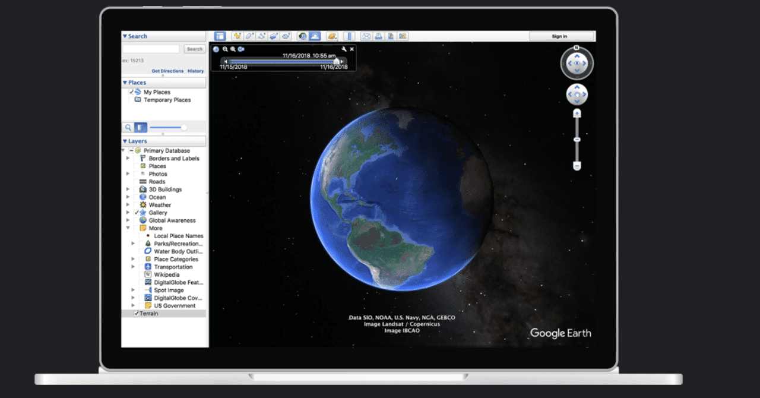Click the eye look-around joystick

577,64
